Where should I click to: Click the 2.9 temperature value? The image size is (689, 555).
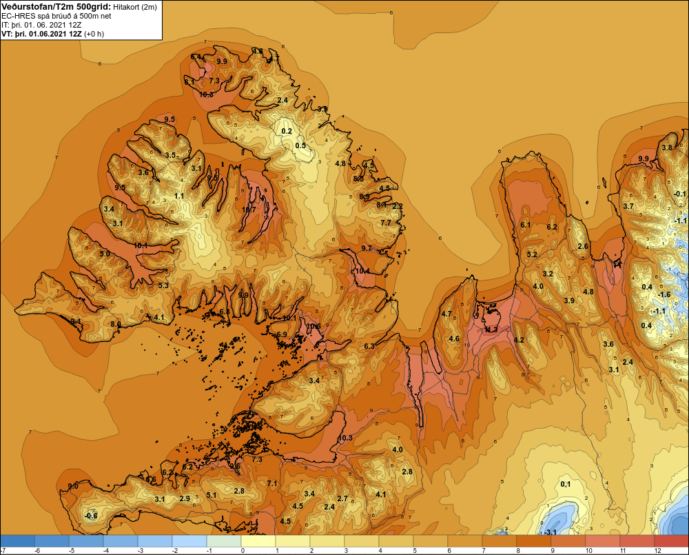click(185, 498)
